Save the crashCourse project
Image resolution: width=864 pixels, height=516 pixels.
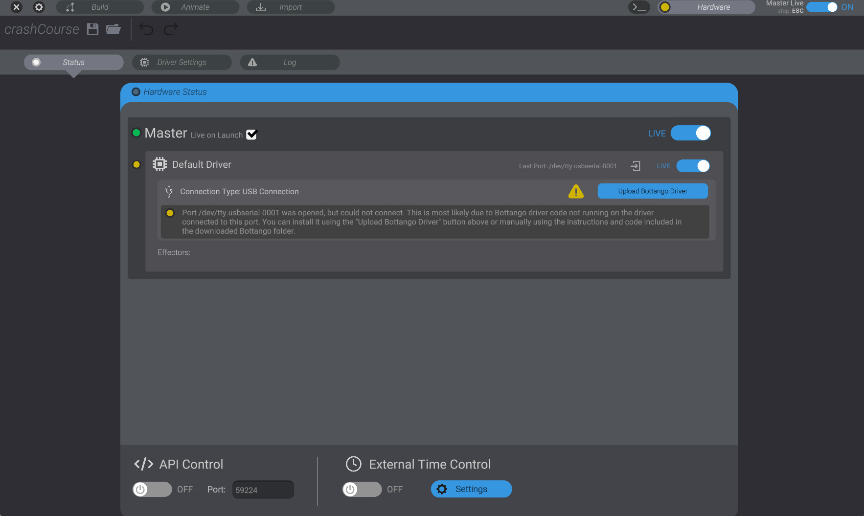point(92,29)
